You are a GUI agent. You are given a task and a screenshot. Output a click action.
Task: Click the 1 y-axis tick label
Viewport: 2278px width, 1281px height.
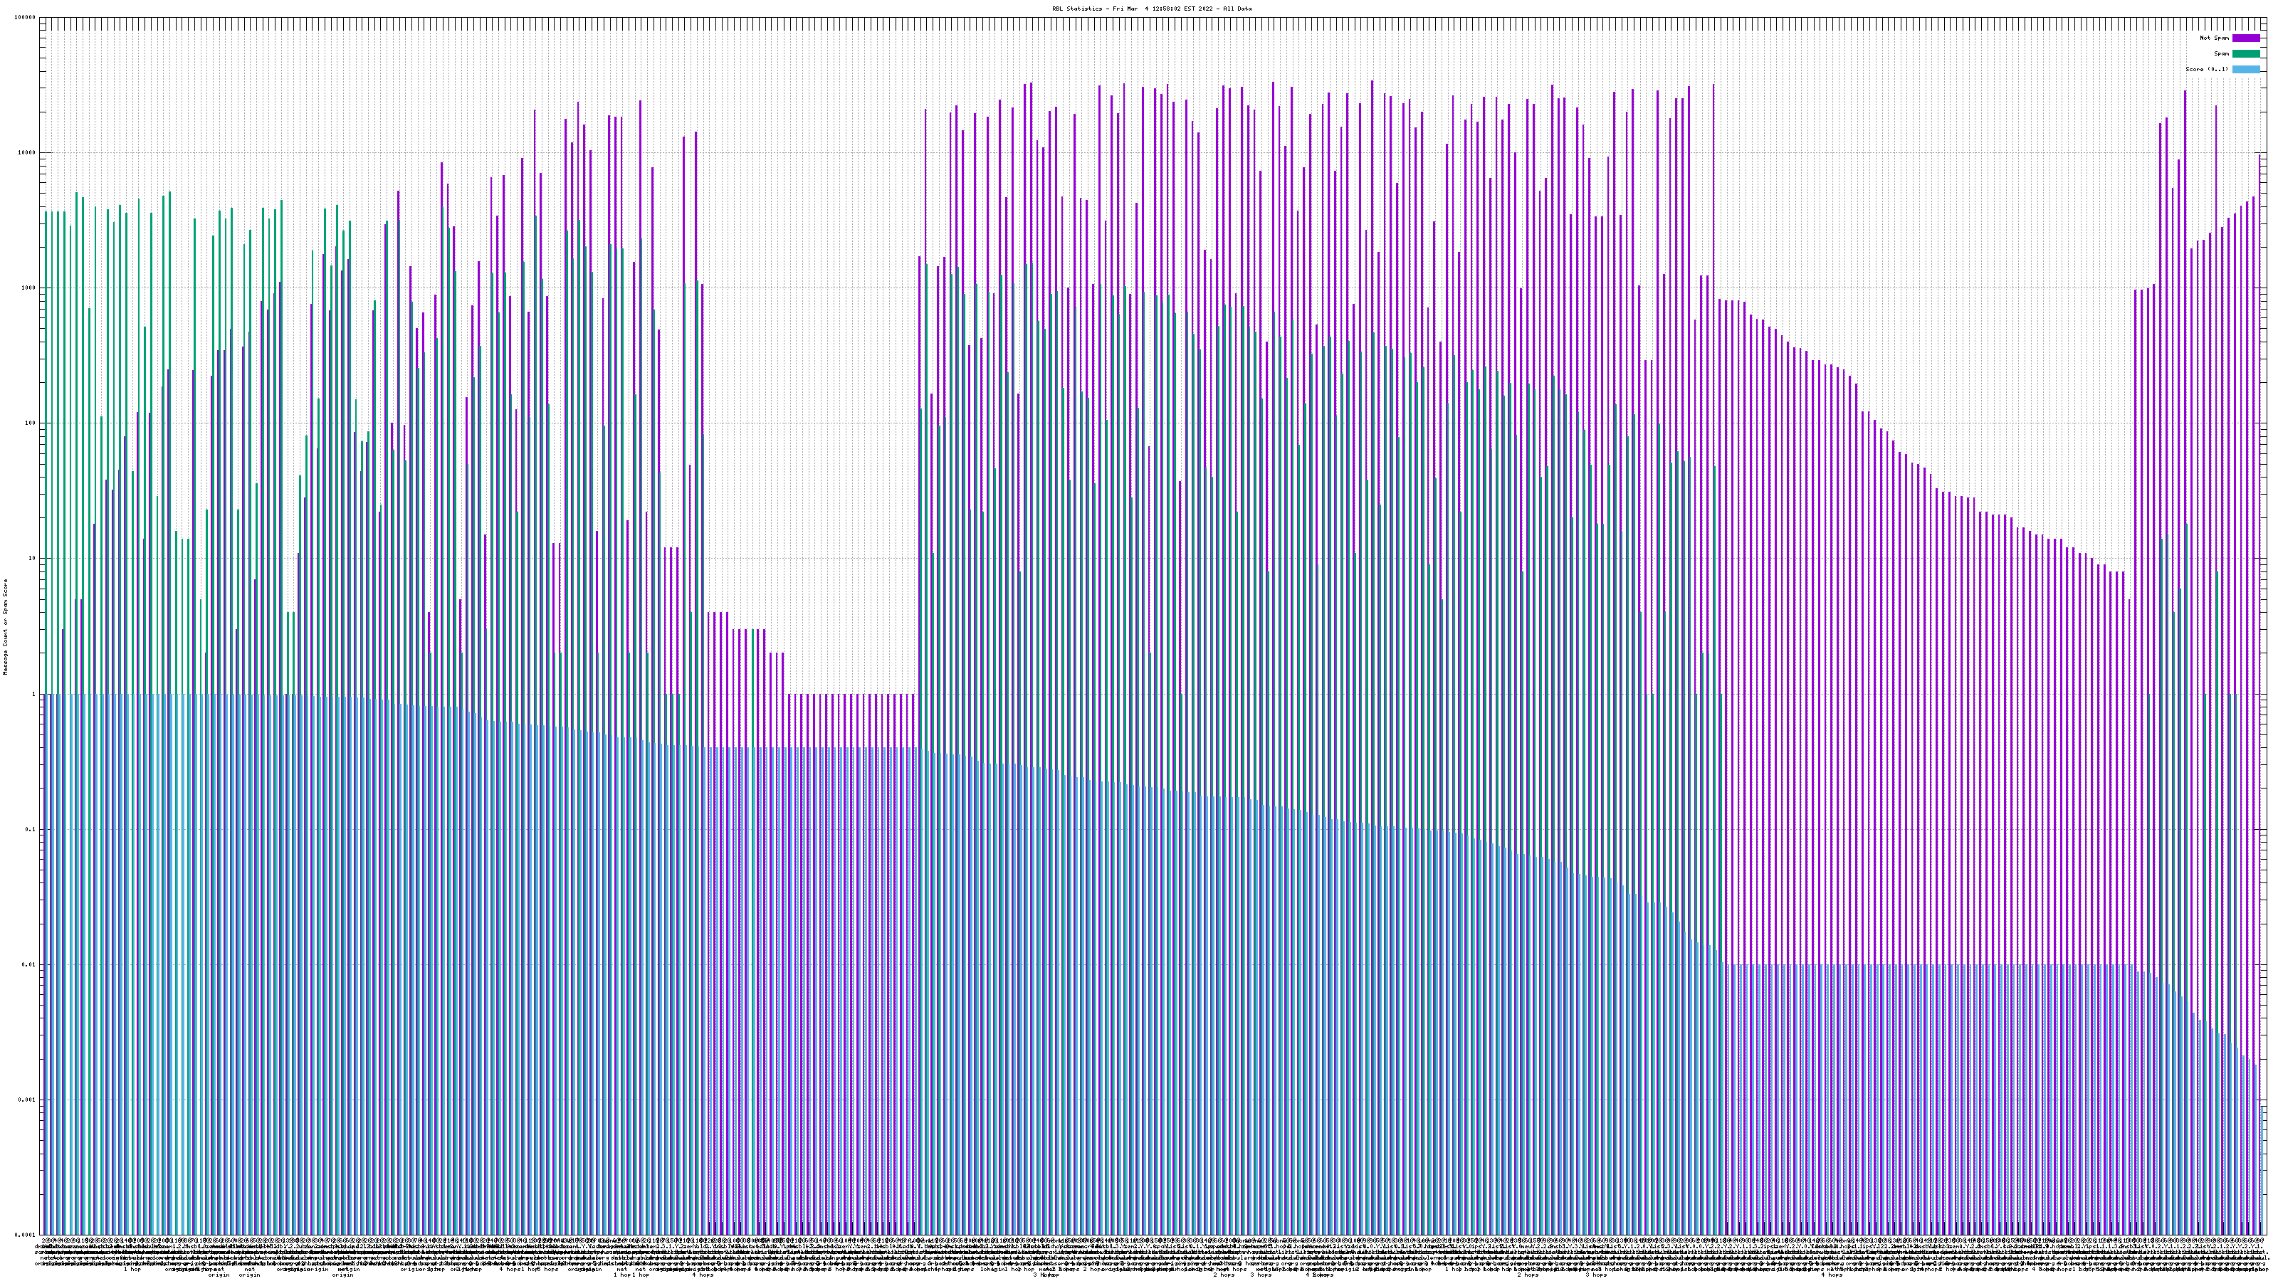[34, 694]
